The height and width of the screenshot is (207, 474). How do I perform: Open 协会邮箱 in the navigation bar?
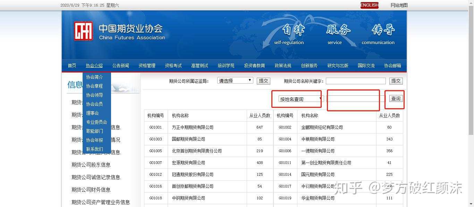393,66
